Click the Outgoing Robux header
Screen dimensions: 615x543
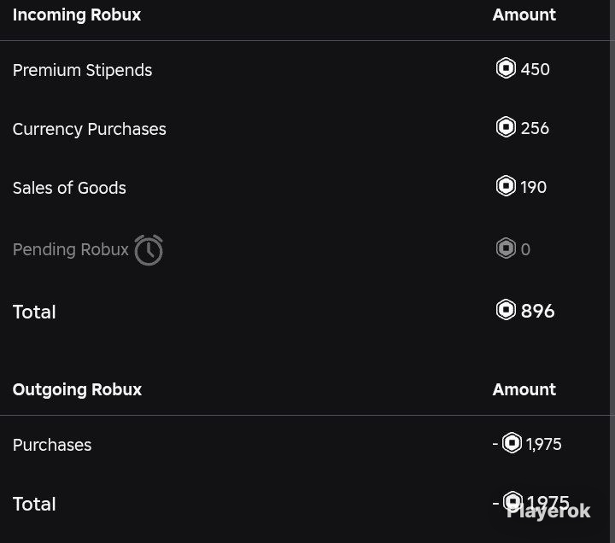click(x=77, y=389)
